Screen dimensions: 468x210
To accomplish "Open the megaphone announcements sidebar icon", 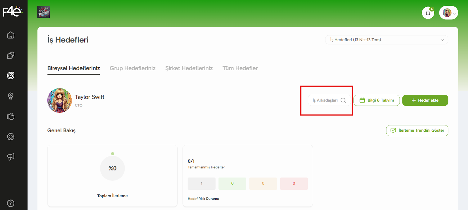I will coord(11,157).
